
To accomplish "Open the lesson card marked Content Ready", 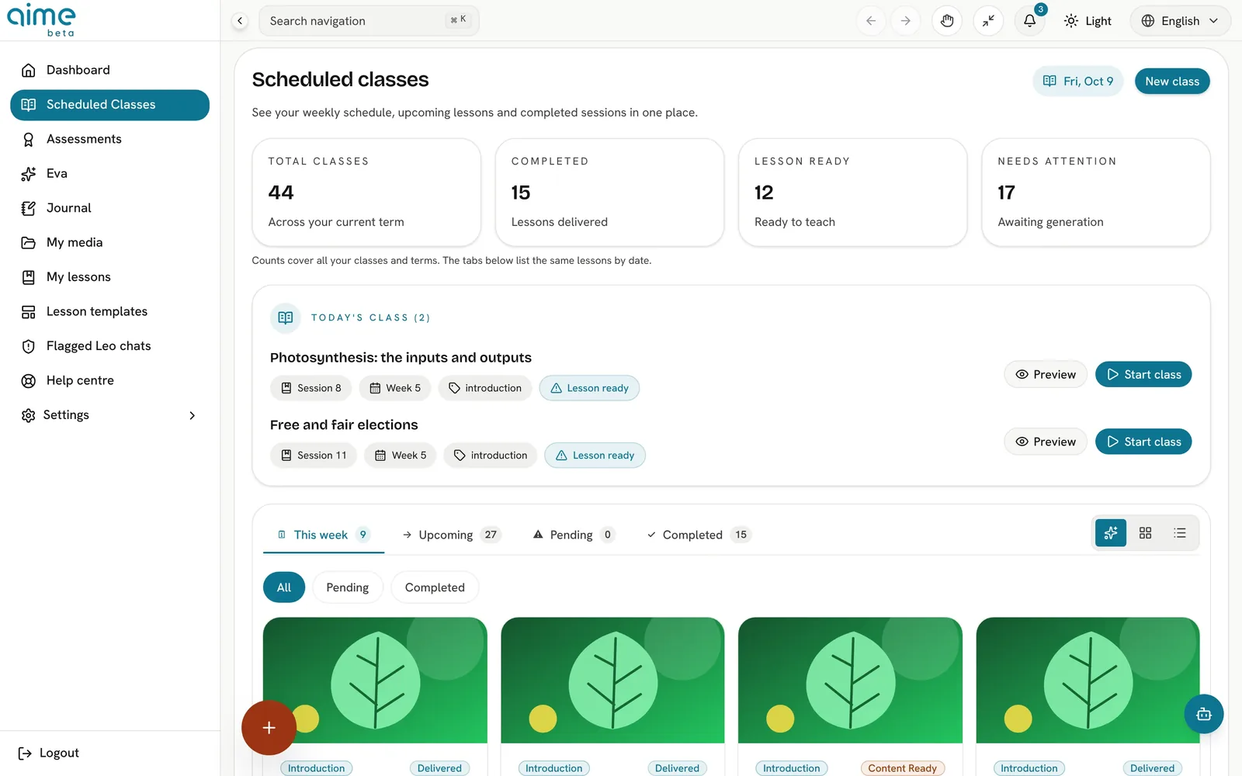I will [850, 696].
